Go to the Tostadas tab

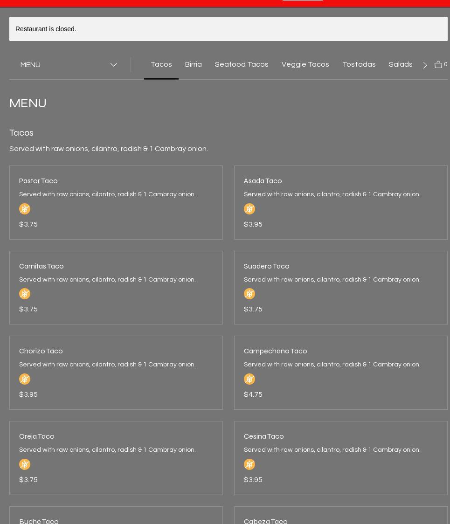click(x=359, y=64)
